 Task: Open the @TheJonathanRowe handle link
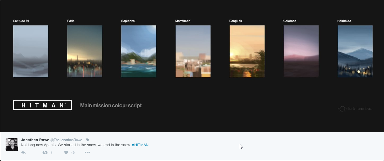pyautogui.click(x=66, y=140)
